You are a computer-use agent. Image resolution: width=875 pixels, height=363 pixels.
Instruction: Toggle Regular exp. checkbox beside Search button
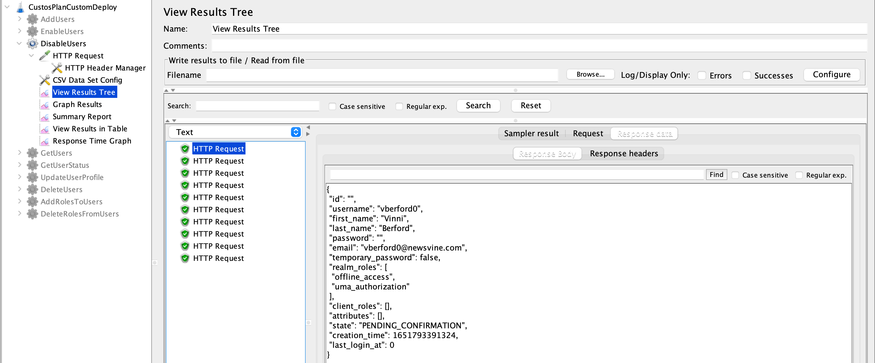(x=399, y=106)
